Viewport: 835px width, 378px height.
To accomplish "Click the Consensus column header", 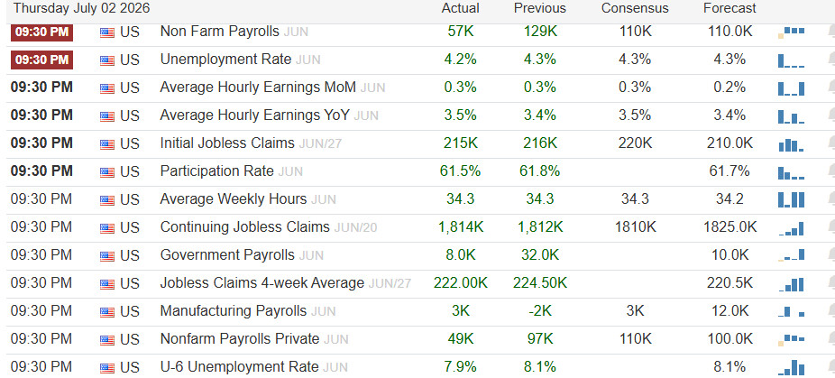I will click(x=635, y=8).
